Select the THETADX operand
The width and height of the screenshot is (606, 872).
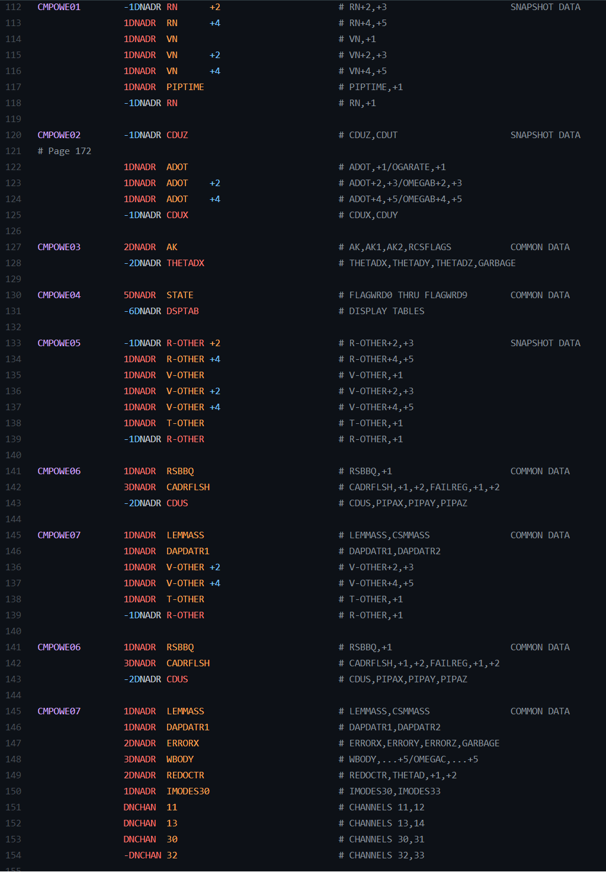[x=185, y=263]
